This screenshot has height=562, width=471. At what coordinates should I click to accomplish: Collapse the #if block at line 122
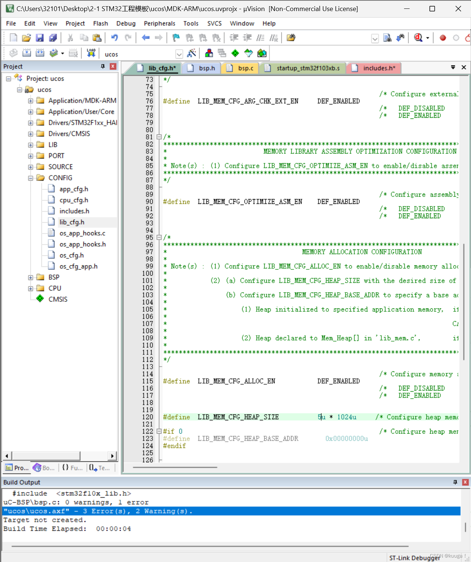pos(159,431)
